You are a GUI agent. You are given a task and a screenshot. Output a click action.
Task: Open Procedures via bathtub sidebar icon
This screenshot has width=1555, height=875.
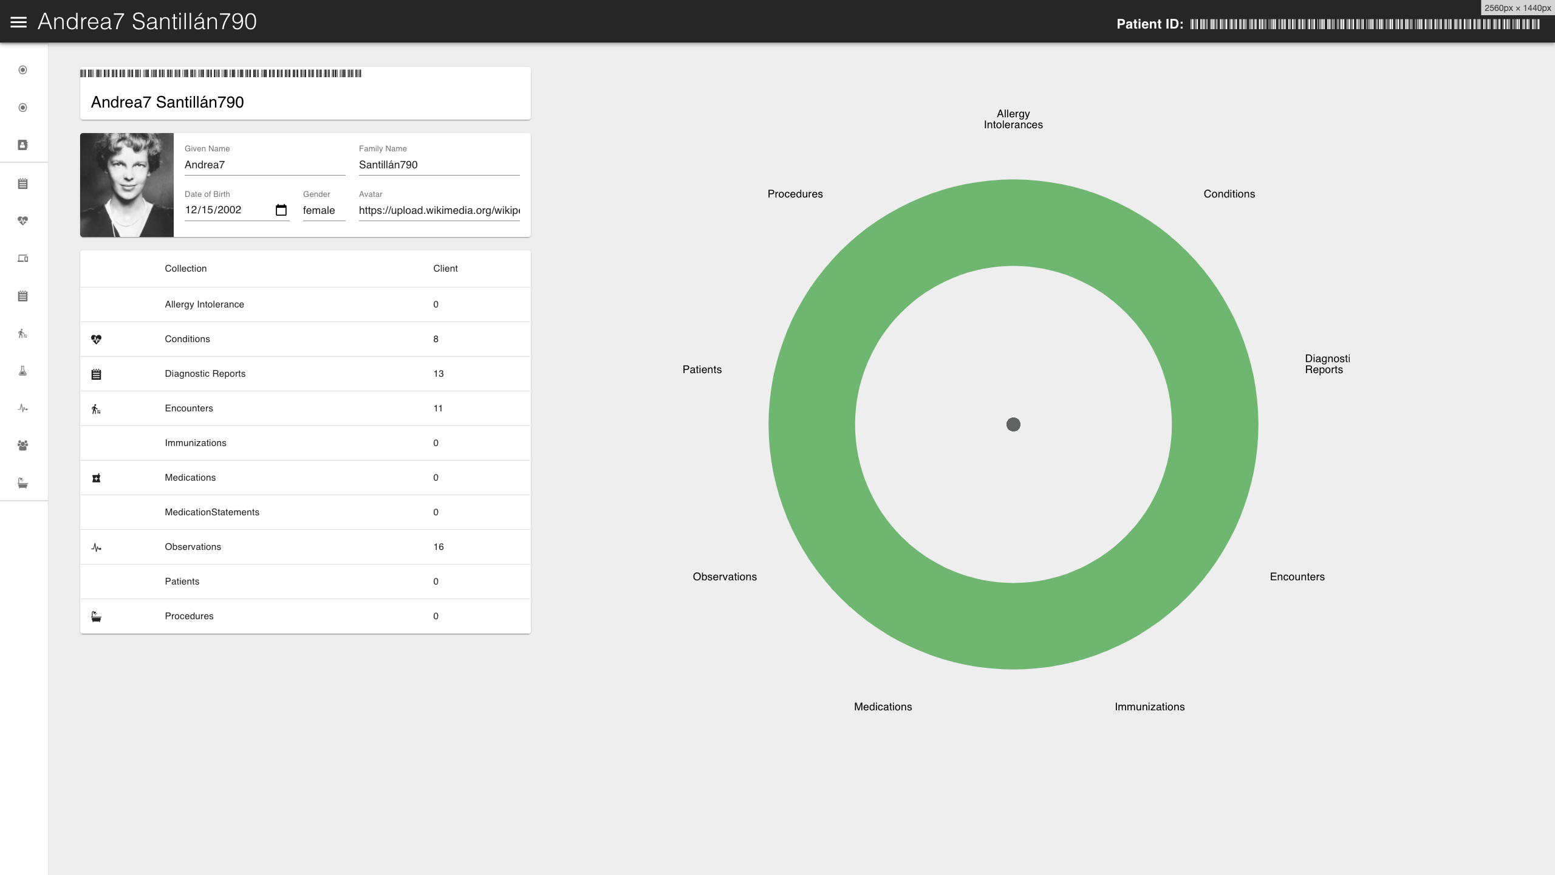[22, 484]
